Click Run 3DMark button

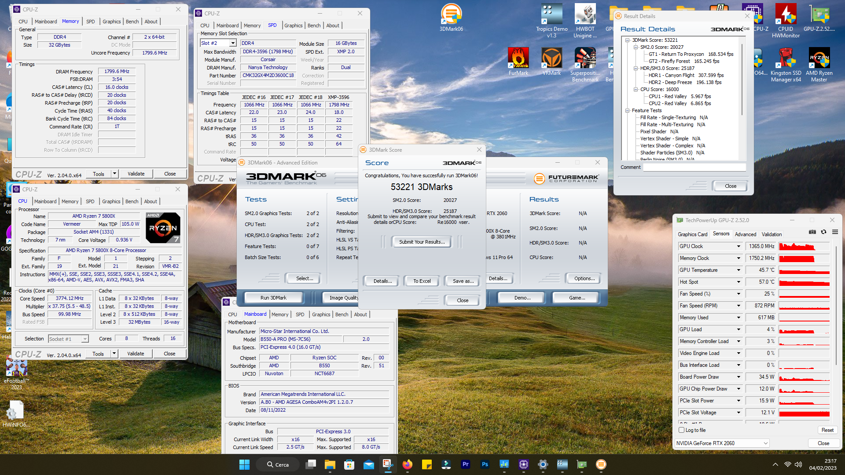click(x=273, y=298)
